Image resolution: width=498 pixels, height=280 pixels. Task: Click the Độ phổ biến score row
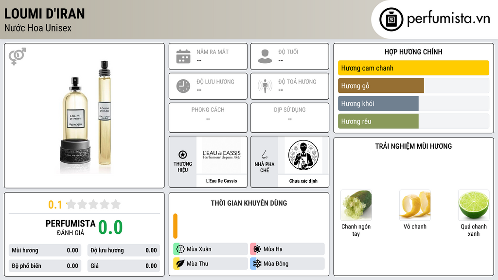[x=45, y=266]
